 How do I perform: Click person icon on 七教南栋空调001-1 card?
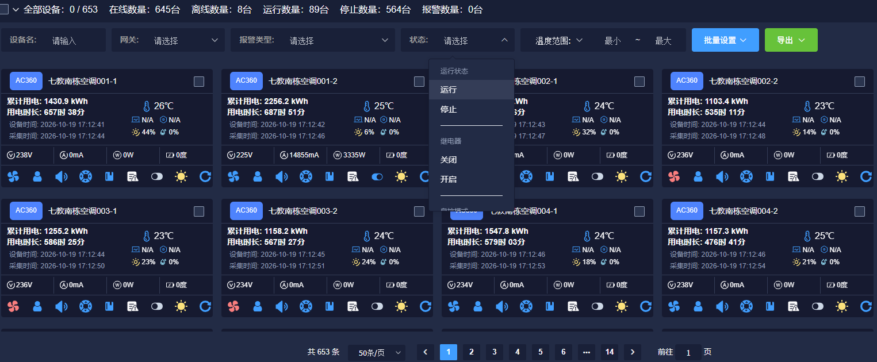(x=37, y=176)
